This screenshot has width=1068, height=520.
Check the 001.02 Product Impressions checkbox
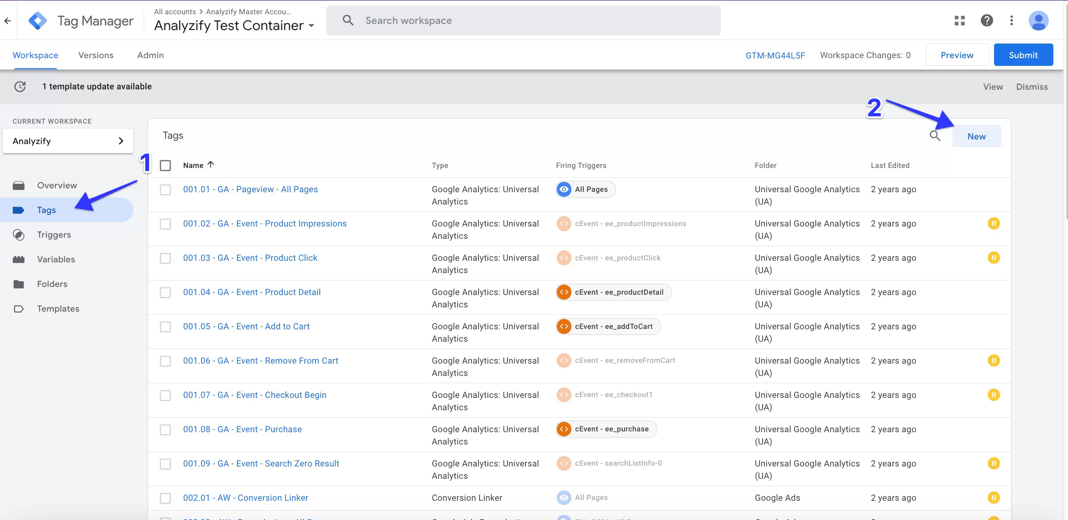click(x=165, y=225)
